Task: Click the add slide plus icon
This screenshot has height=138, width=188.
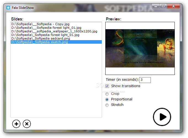Action: click(x=16, y=124)
